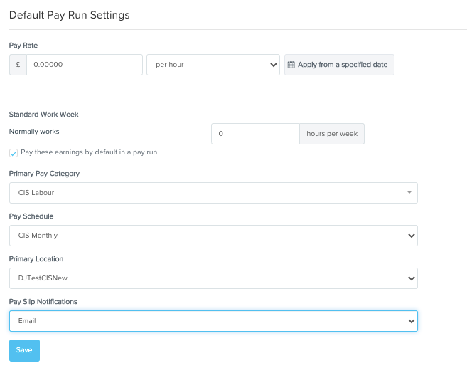This screenshot has width=467, height=368.
Task: Click the Normally works hours input field
Action: point(255,134)
